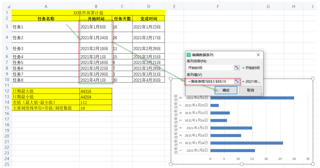Click the 2021年4月1日 bar in chart
The image size is (320, 168).
tap(252, 98)
